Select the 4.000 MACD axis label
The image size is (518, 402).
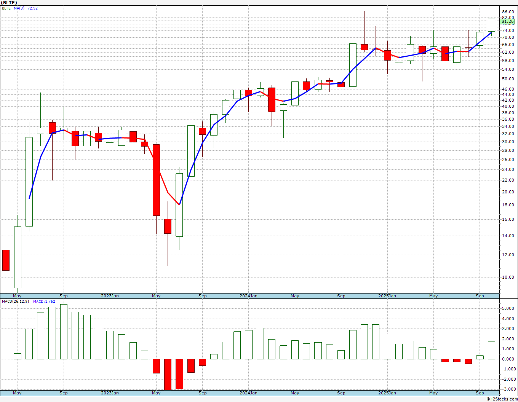click(x=508, y=319)
